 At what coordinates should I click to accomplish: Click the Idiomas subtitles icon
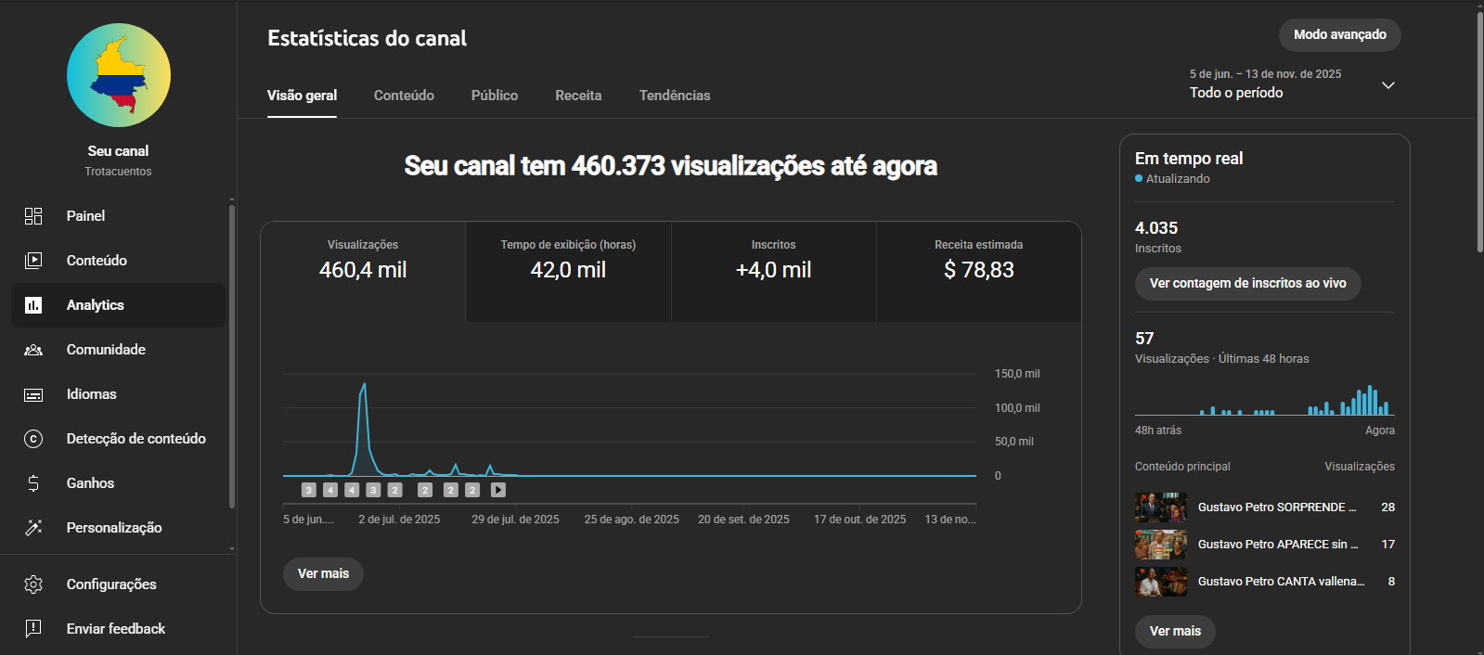point(33,394)
